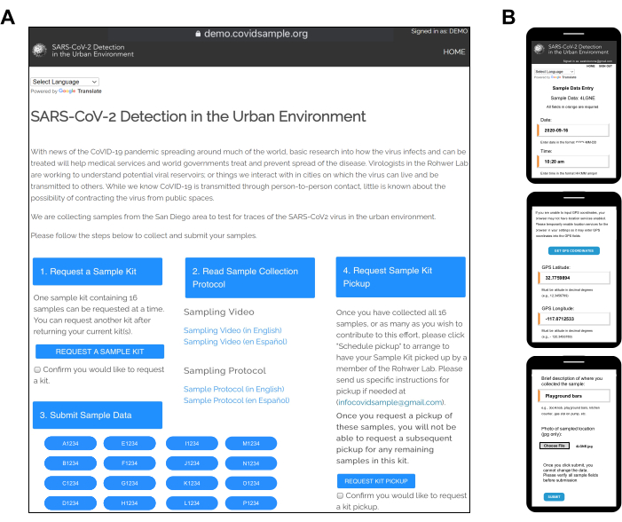Select sample button C1234

pyautogui.click(x=70, y=483)
